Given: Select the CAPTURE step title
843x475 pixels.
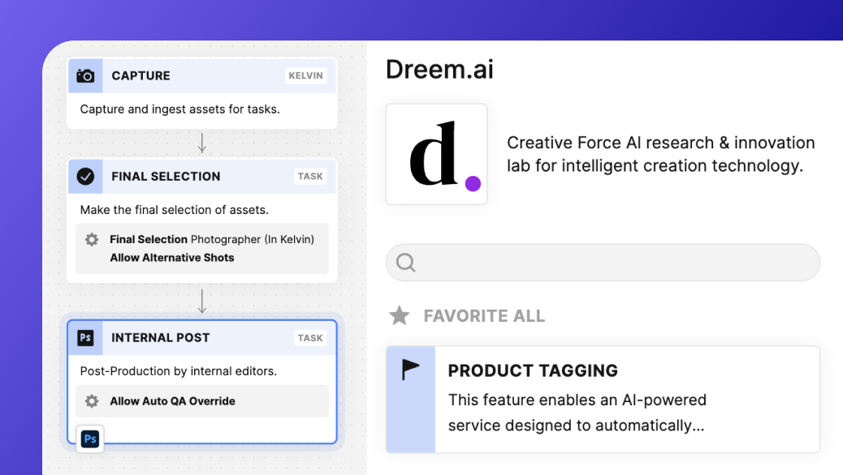Looking at the screenshot, I should click(140, 75).
